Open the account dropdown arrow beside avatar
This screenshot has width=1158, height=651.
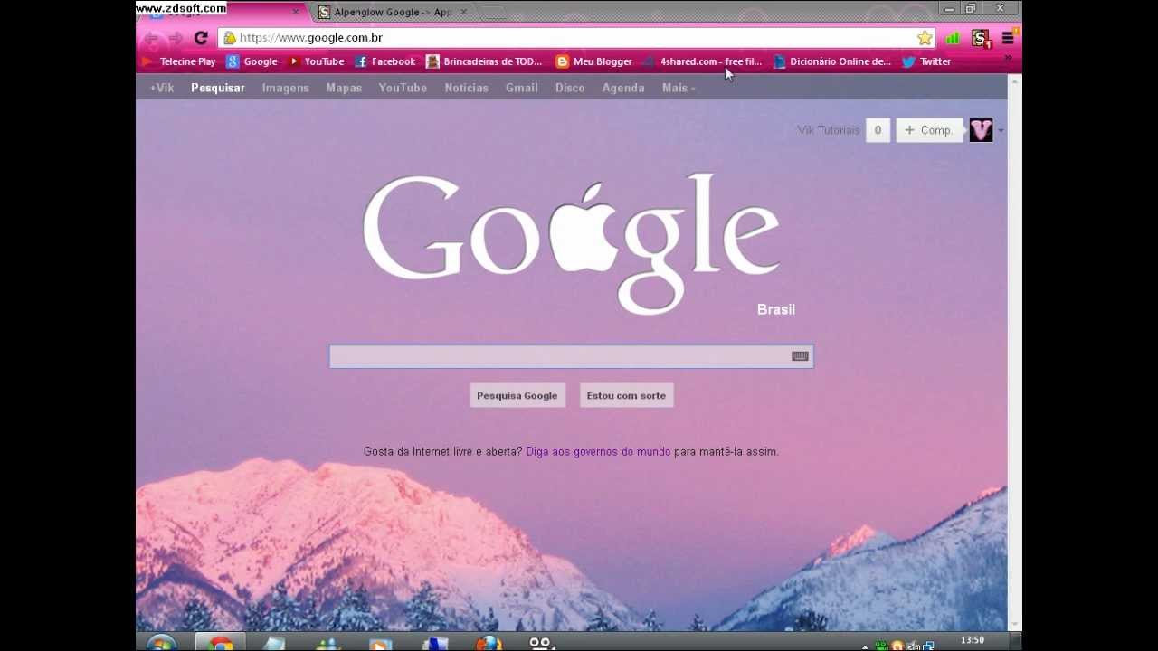click(x=1001, y=131)
